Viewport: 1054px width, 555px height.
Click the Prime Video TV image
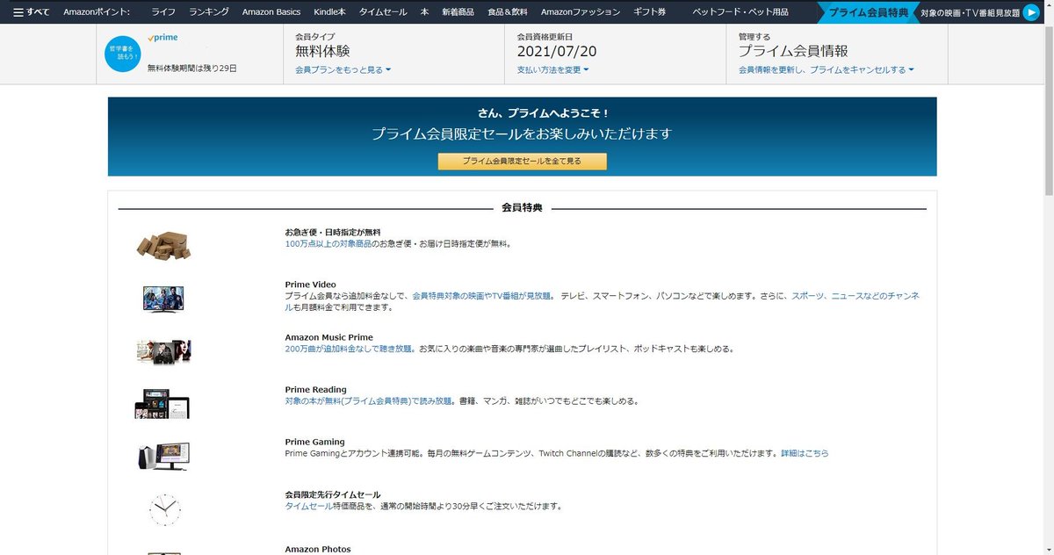(163, 298)
